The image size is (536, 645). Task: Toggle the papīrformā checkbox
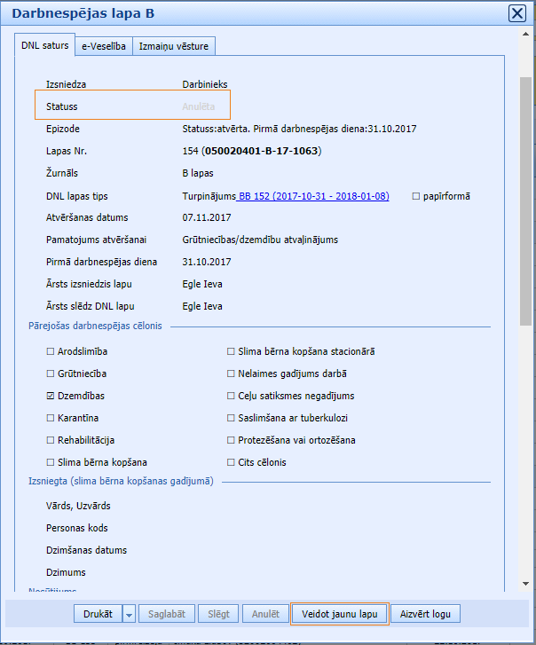(x=417, y=196)
